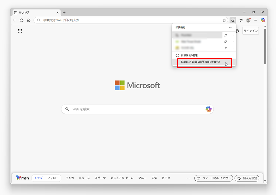This screenshot has width=276, height=195.
Task: Open the マネー category
Action: point(142,178)
